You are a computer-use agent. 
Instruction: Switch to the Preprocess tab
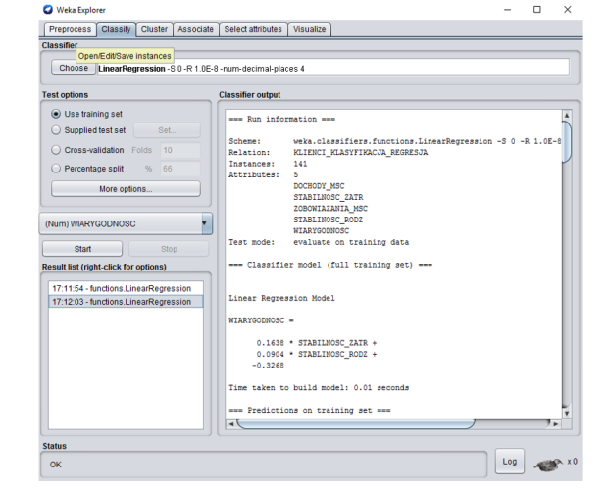point(71,29)
